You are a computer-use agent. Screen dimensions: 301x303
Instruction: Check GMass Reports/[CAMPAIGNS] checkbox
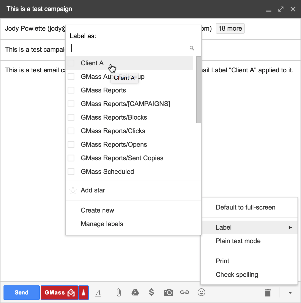pos(71,104)
